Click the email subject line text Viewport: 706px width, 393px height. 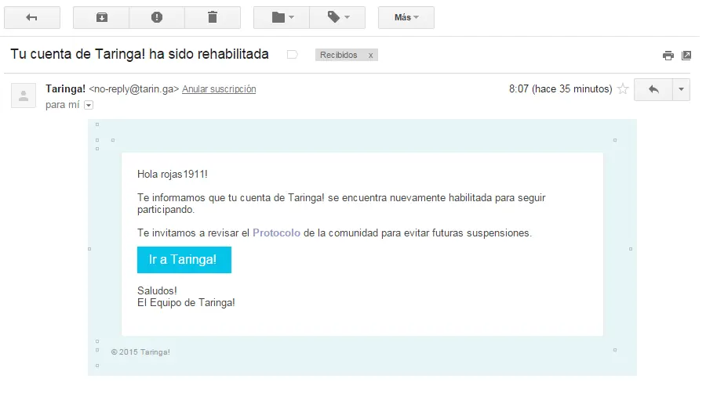pos(140,54)
